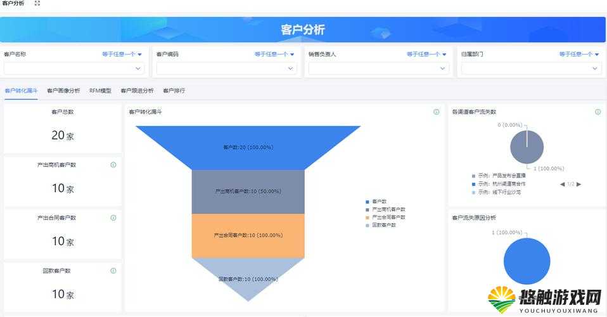Click 1 (100.00%) label of 客户流失原因分析 pie
607x317 pixels.
pyautogui.click(x=507, y=233)
